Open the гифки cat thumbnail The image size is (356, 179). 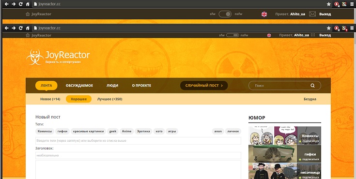pos(273,154)
